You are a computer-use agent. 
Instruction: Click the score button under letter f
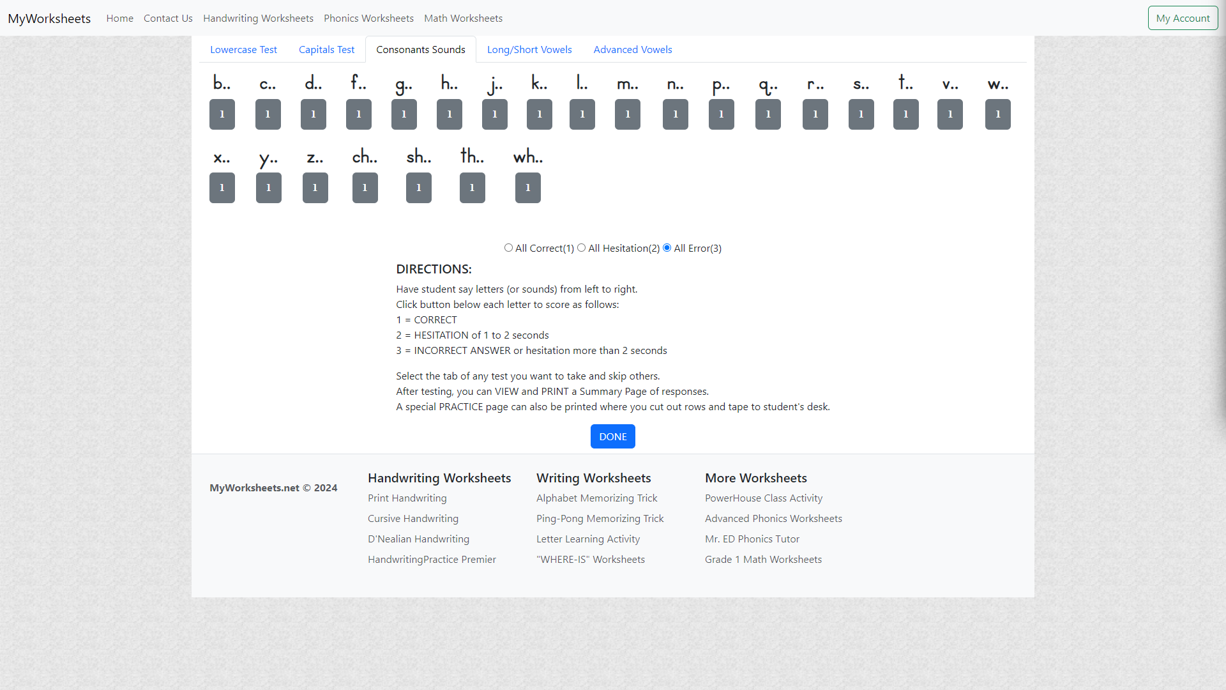tap(359, 114)
